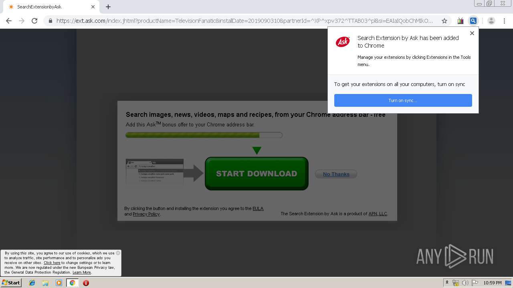Open the Windows Start menu
This screenshot has height=288, width=513.
(11, 283)
